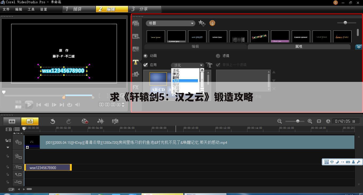Screen dimensions: 363x195
Task: Open the +/- show all tracks dropdown
Action: 18,133
